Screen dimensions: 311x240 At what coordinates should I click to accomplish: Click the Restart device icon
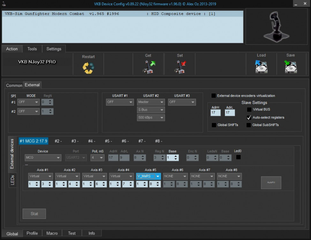(x=88, y=67)
